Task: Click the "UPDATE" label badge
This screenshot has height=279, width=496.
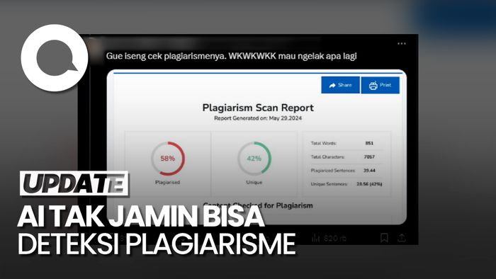Action: pyautogui.click(x=74, y=183)
